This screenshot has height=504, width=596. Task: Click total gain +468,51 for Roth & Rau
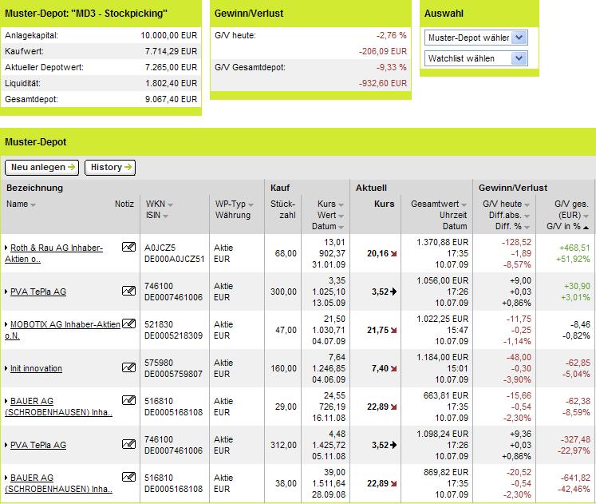(574, 248)
